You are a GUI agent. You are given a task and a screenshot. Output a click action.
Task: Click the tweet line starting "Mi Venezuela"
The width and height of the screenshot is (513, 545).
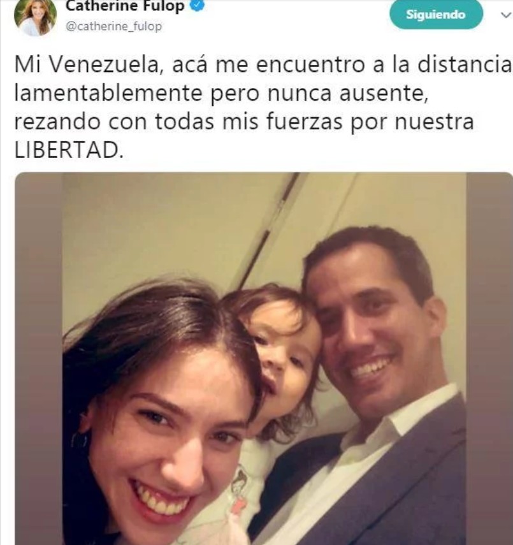coord(263,64)
